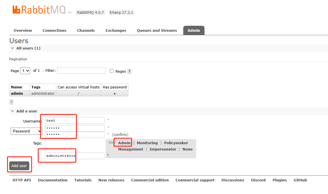Sort by the Name column header
The height and width of the screenshot is (194, 328).
[17, 87]
